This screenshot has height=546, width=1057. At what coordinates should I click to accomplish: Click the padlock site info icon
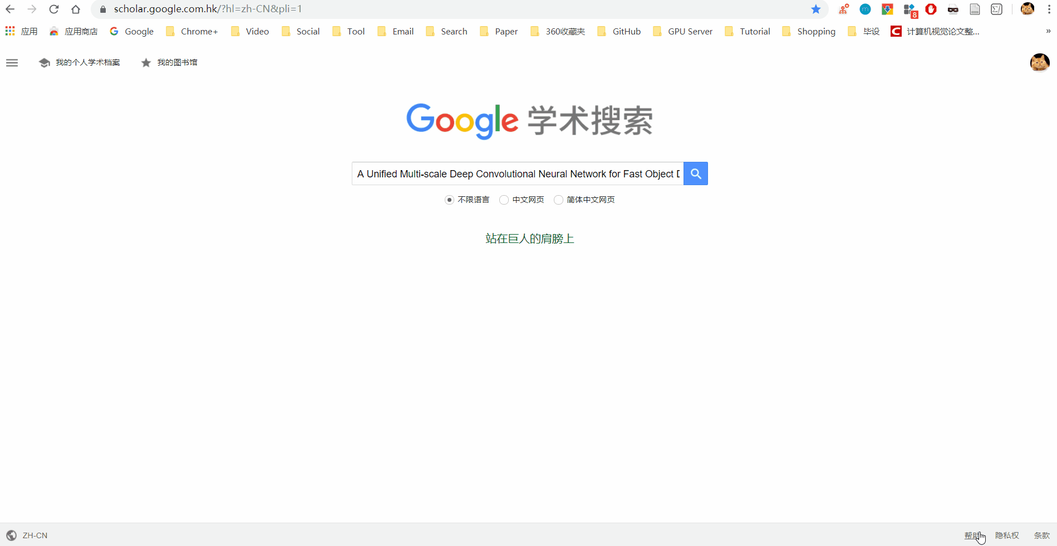(x=102, y=9)
